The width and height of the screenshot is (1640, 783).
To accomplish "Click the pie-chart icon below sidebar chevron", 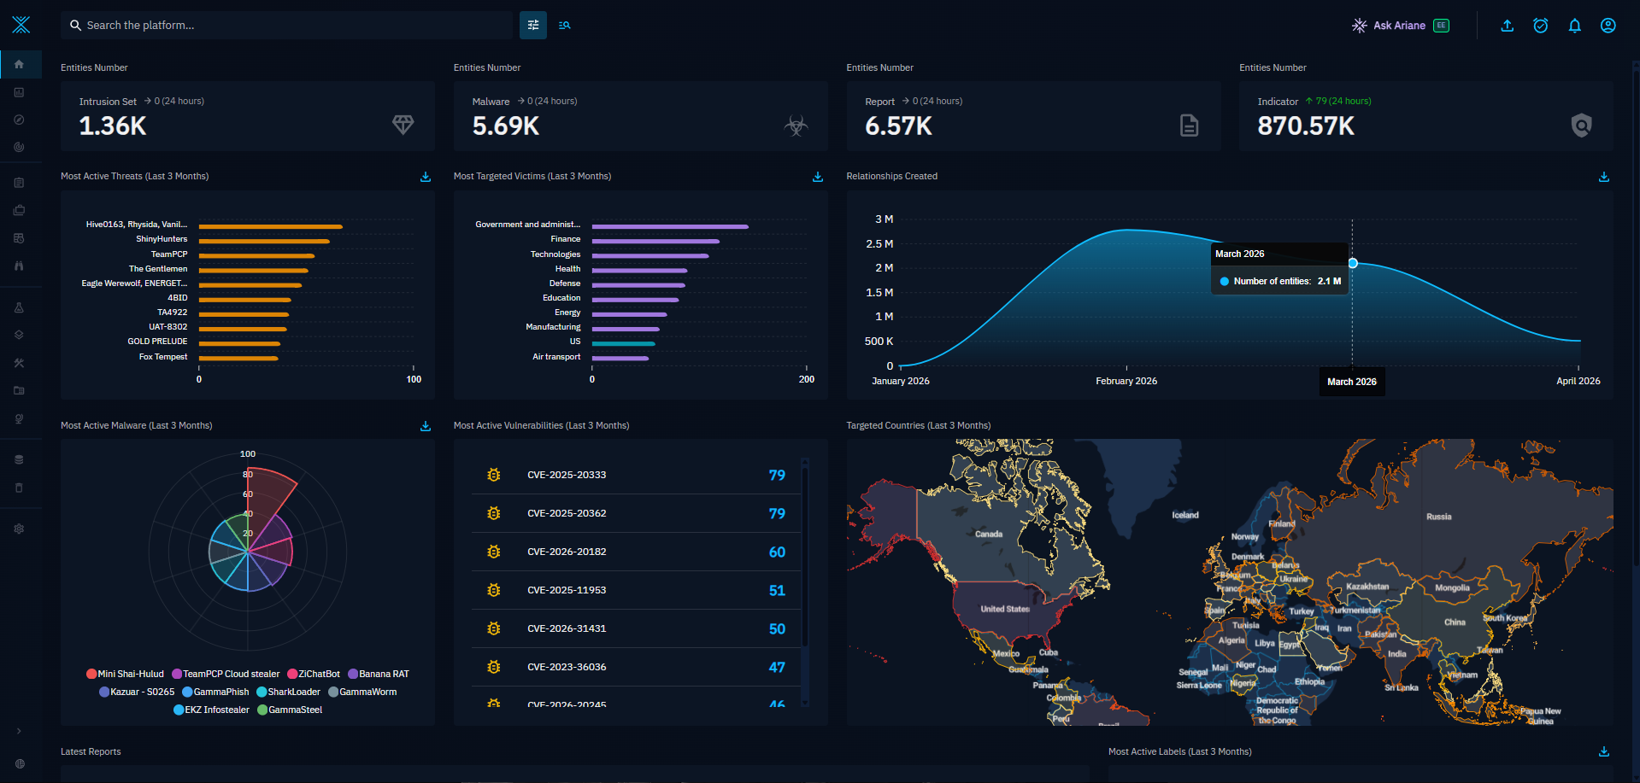I will pyautogui.click(x=19, y=763).
